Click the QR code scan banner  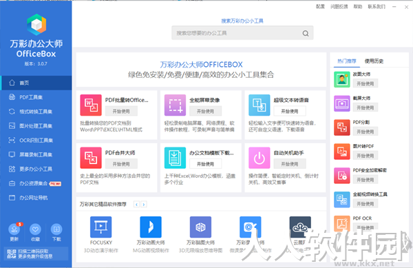coord(36,254)
